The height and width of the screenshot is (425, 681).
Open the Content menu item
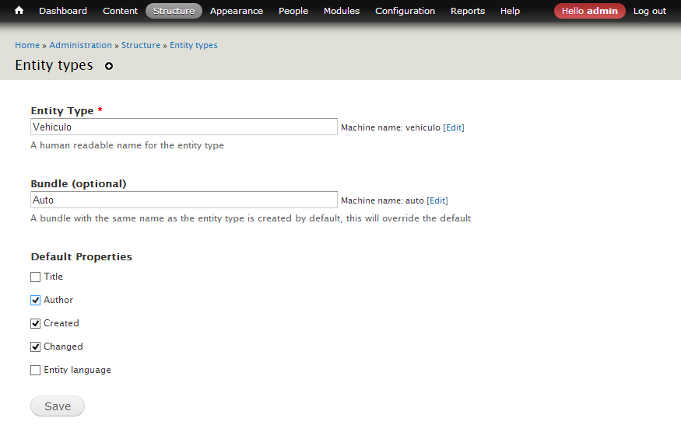[x=120, y=11]
